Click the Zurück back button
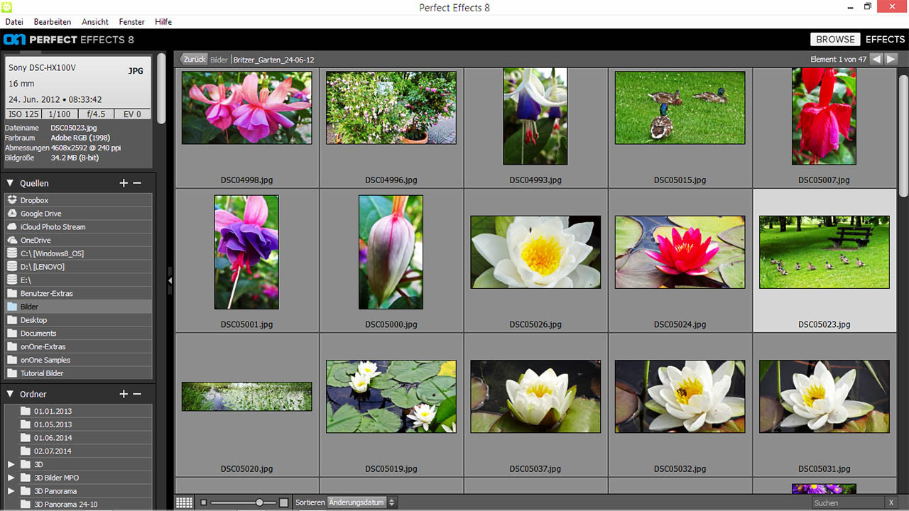Image resolution: width=909 pixels, height=511 pixels. (x=193, y=60)
